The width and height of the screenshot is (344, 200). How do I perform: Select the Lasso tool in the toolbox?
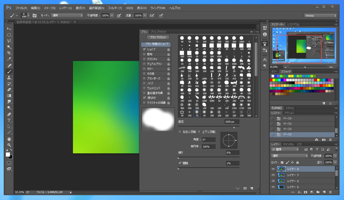(x=9, y=41)
